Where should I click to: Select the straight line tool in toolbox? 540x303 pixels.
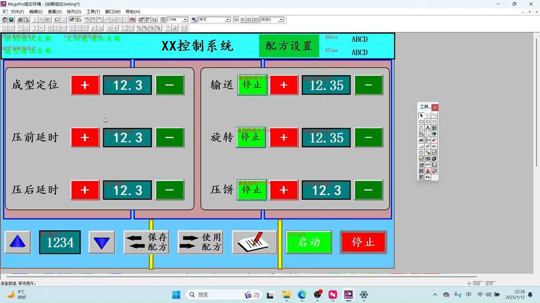428,115
